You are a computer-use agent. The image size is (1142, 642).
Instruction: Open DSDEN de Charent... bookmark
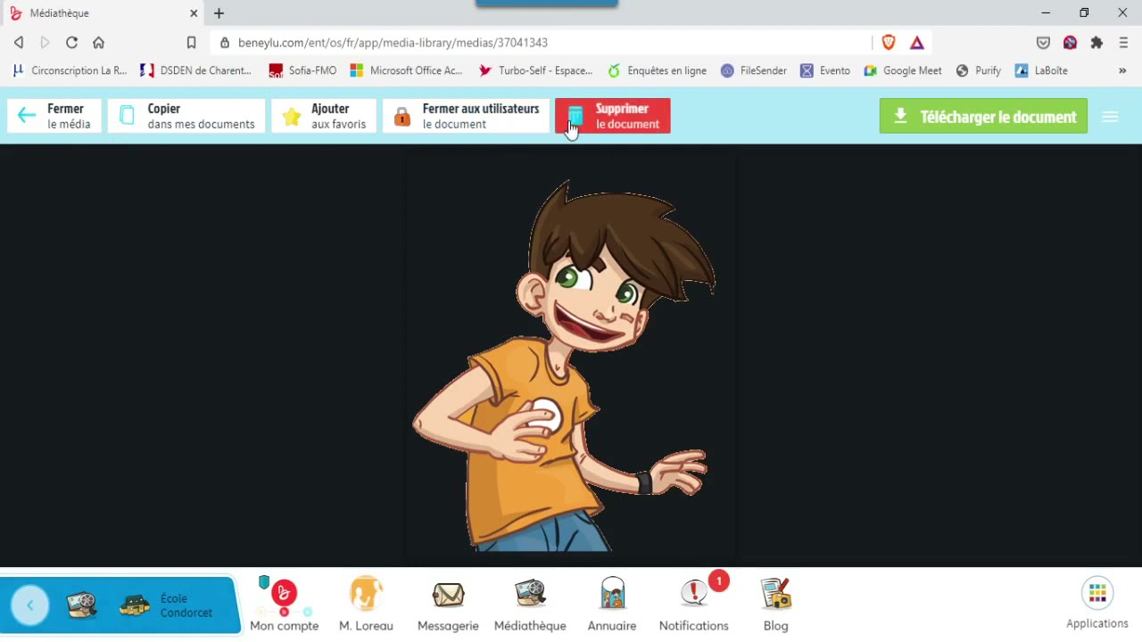pos(195,70)
